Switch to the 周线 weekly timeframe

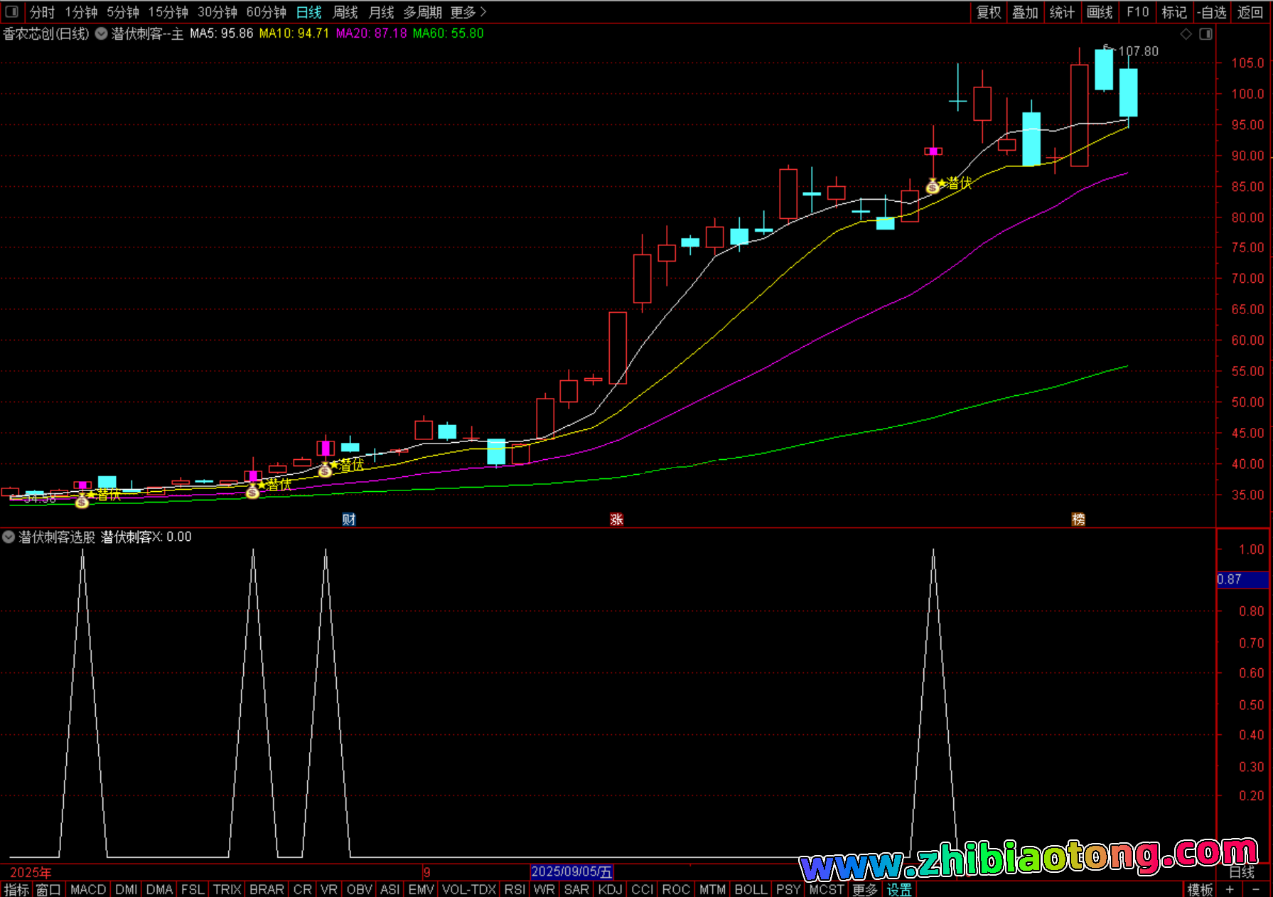point(345,12)
